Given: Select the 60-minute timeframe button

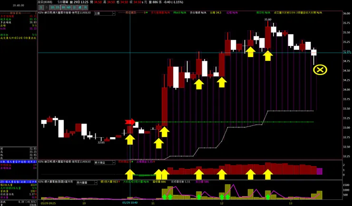Looking at the screenshot, I should coord(68,8).
